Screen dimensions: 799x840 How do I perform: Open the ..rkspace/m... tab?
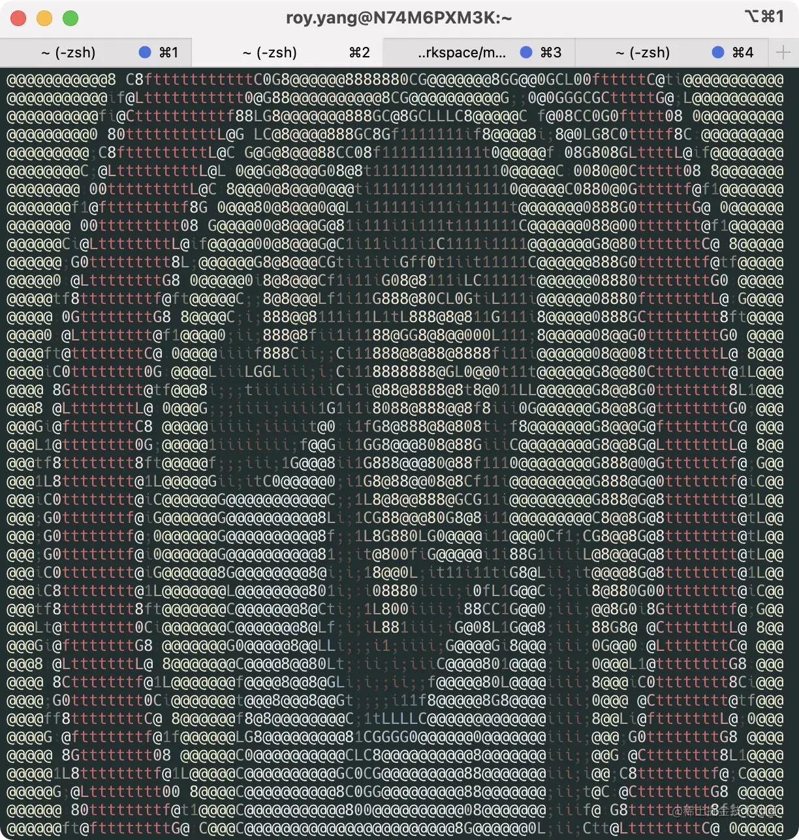point(478,53)
